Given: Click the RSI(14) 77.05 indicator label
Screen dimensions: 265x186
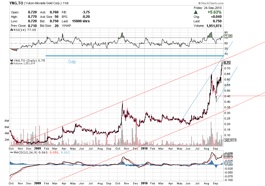Looking at the screenshot, I should pyautogui.click(x=23, y=30).
